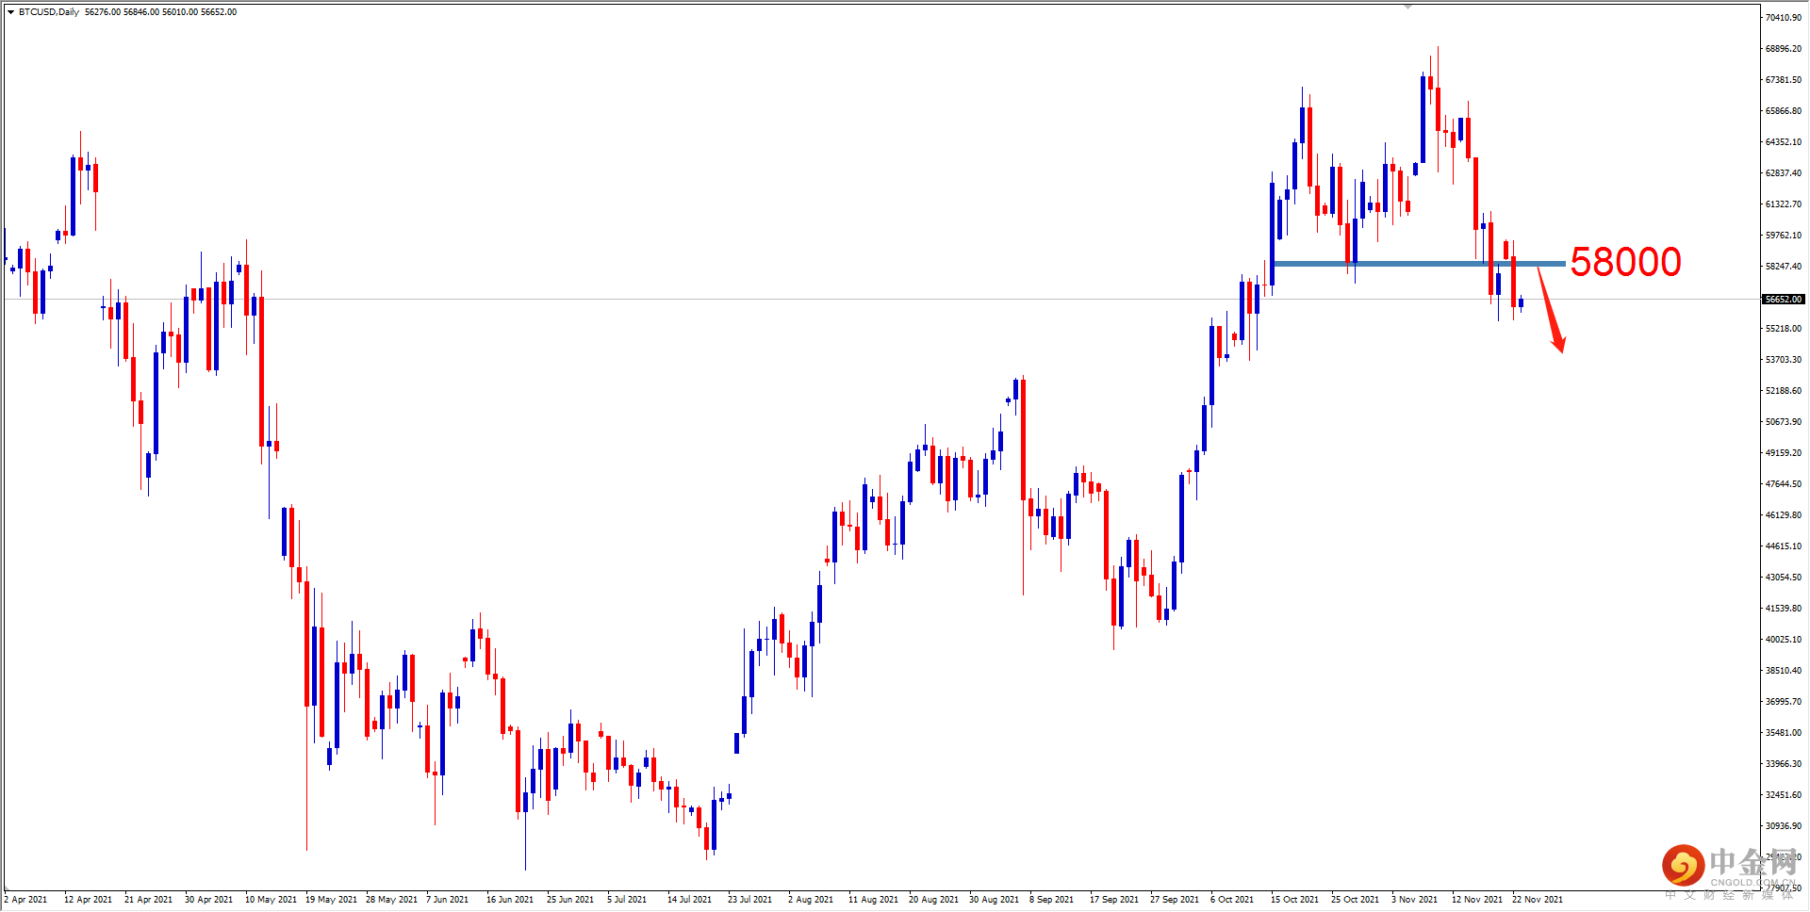Image resolution: width=1810 pixels, height=912 pixels.
Task: Click date axis label 3 Nov 2021
Action: pos(1414,900)
